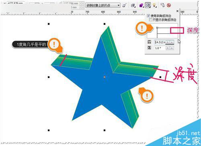Click the bottom-middle selection handle of the star
201x146 pixels.
(x=105, y=130)
